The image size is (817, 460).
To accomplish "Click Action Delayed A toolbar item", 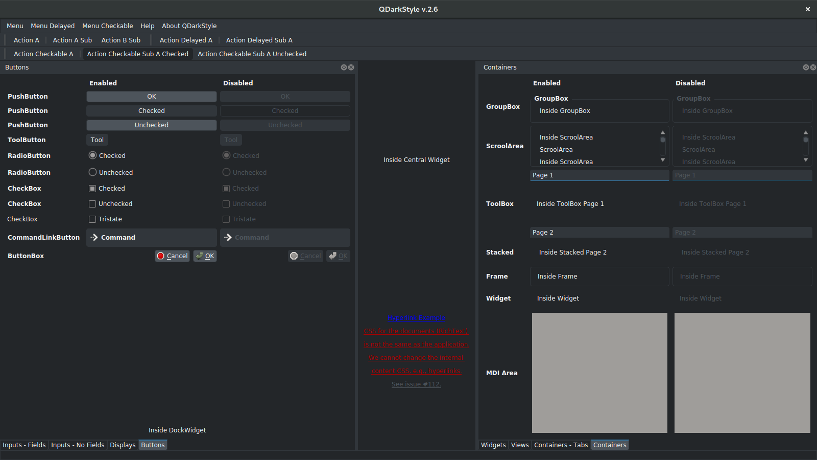I will 186,40.
